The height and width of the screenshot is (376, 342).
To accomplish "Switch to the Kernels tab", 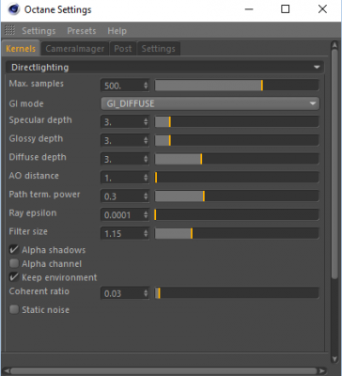I will pos(21,49).
